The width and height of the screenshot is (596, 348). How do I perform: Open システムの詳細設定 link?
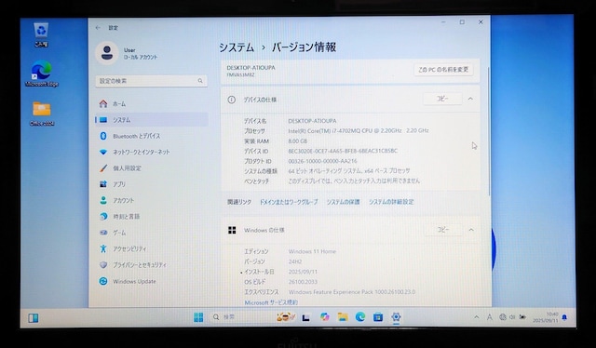click(x=391, y=202)
